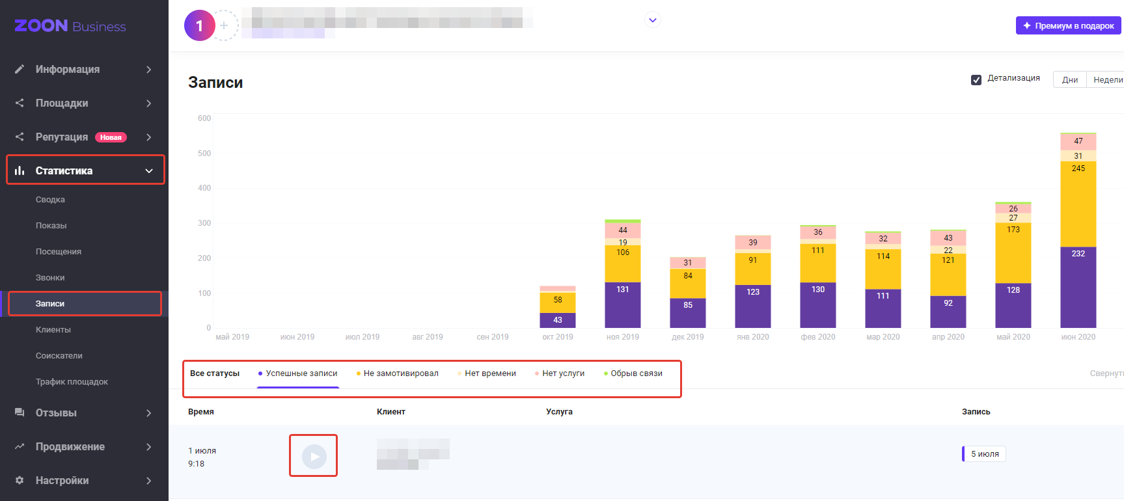Open the Звонки statistics page
Viewport: 1124px width, 501px height.
50,278
